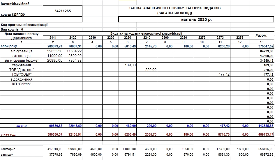
Task: Click 'Видатки за кодами економічної класифікації' header
Action: click(146, 34)
